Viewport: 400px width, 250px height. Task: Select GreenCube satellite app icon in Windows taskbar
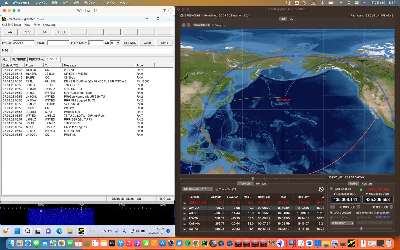click(x=81, y=231)
